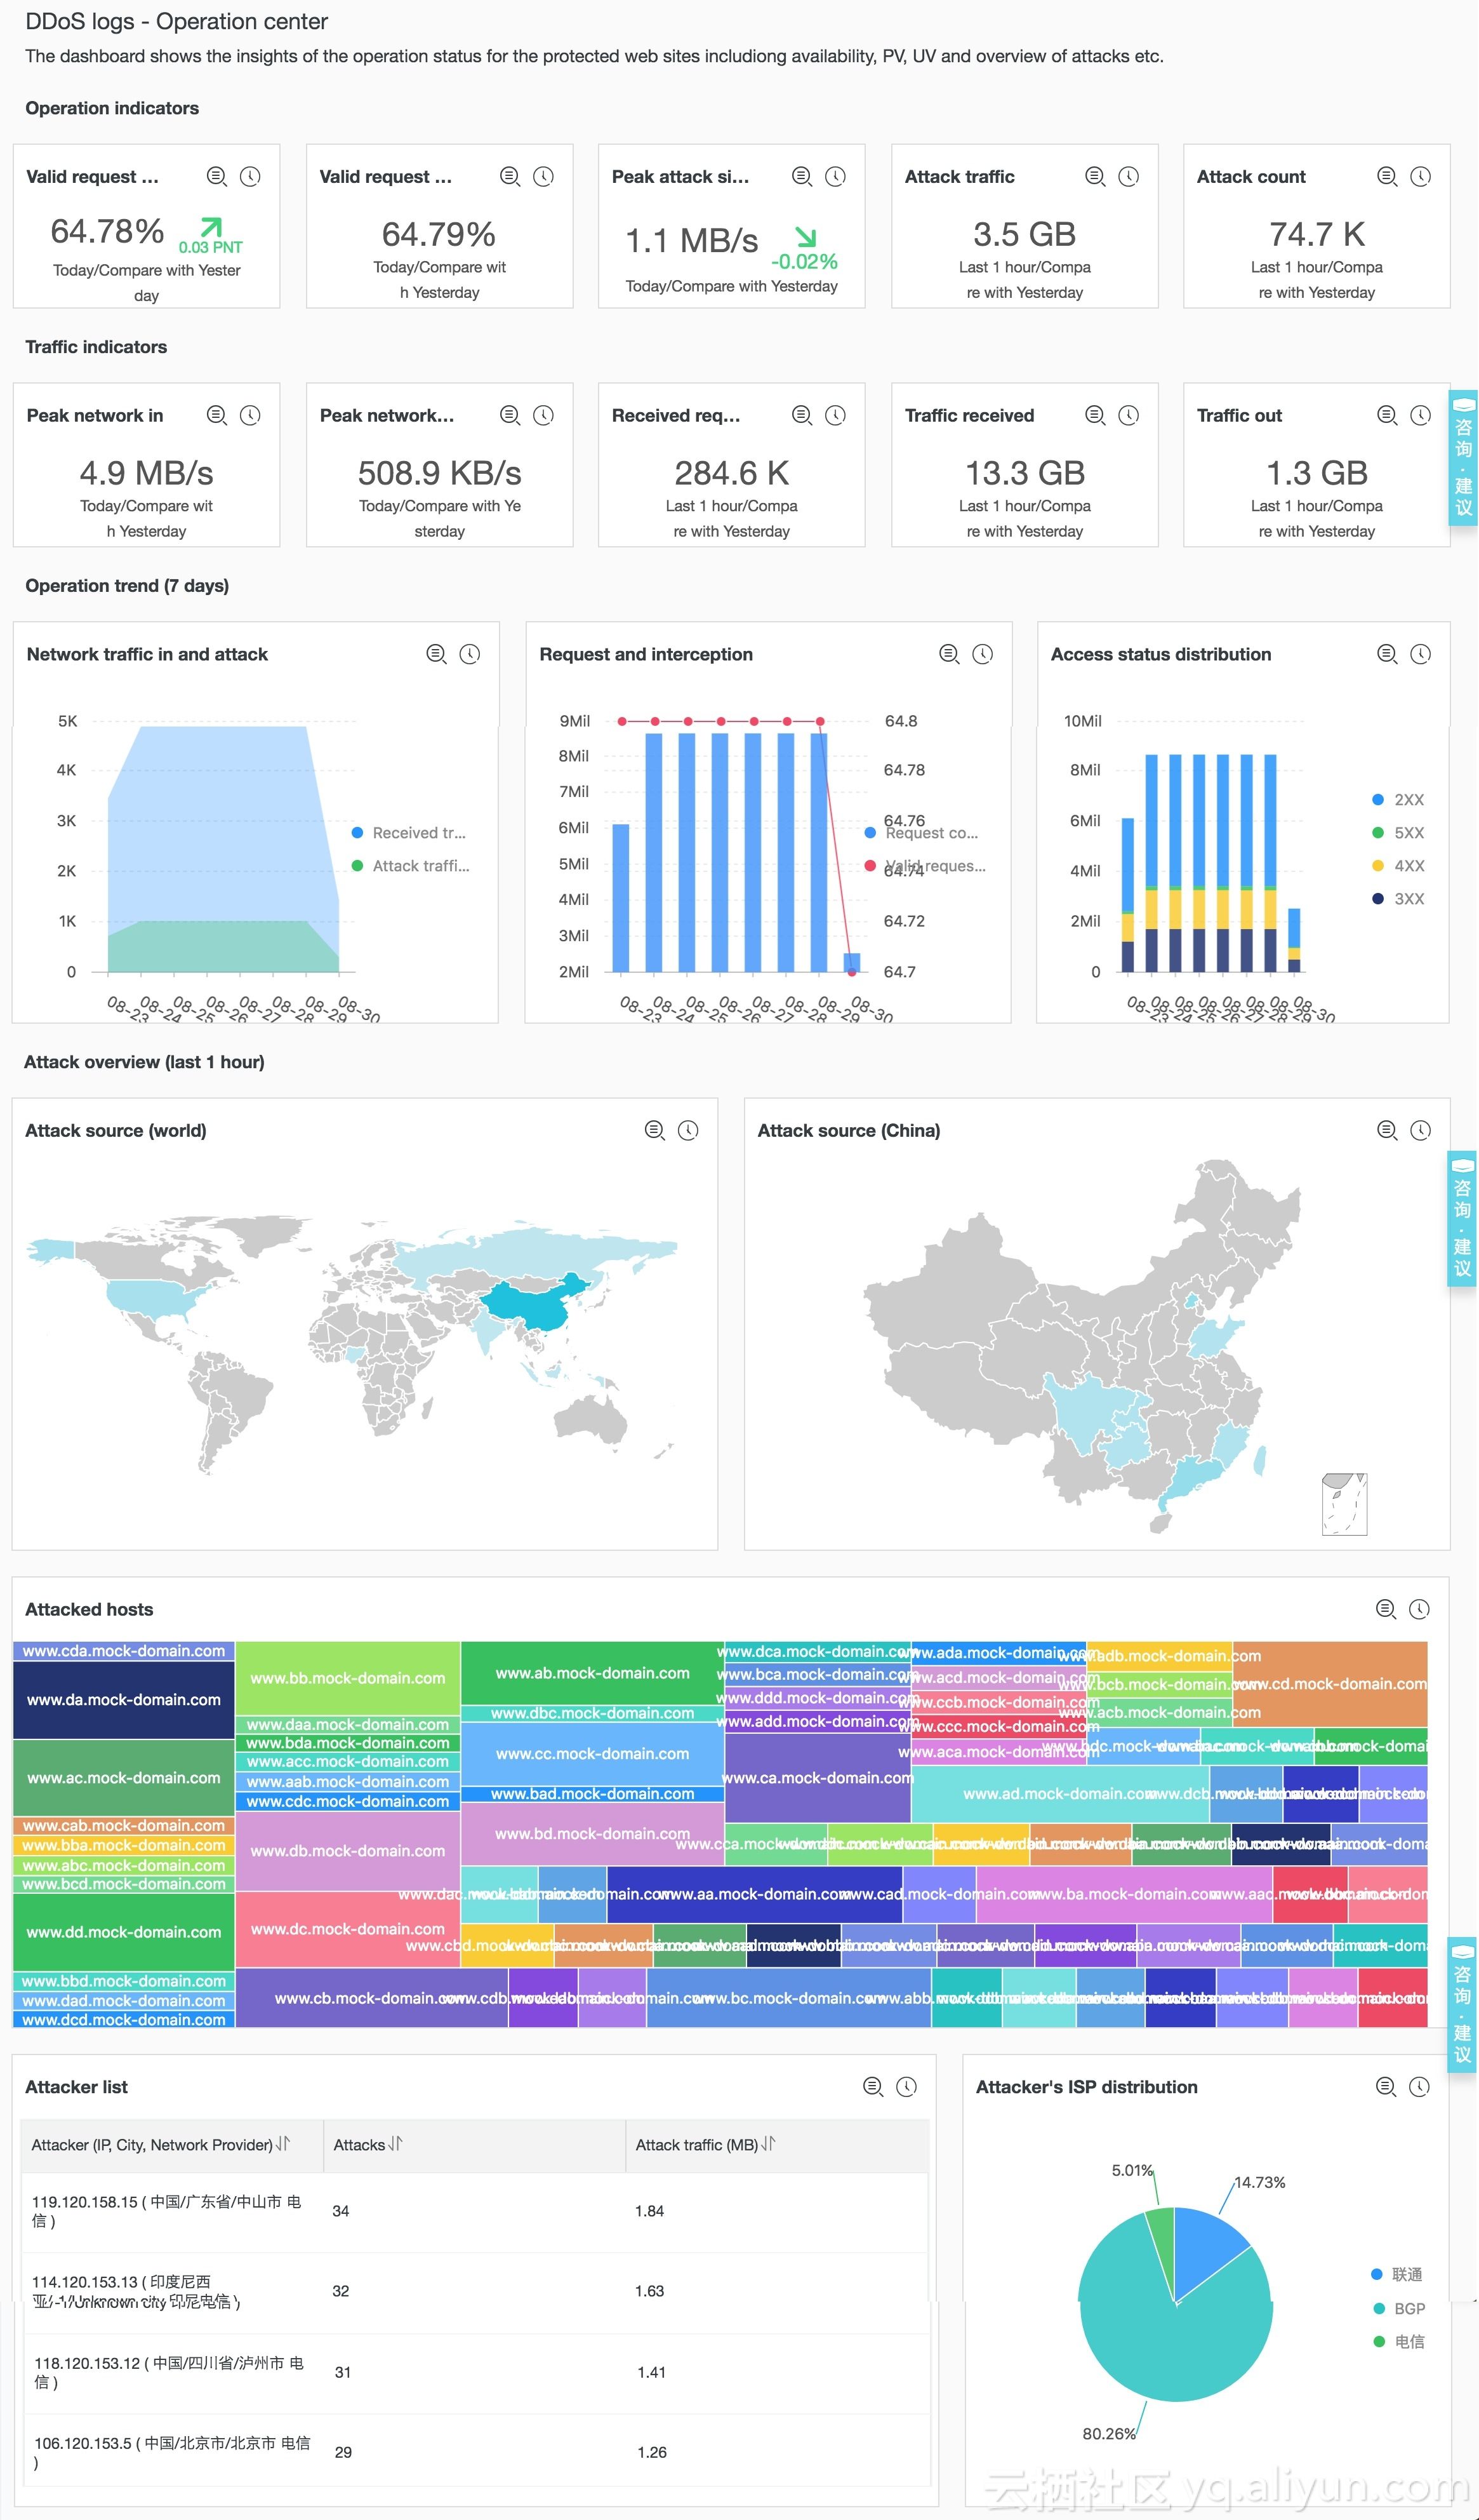Click clock icon on Request and interception chart
This screenshot has height=2520, width=1479.
(x=983, y=654)
